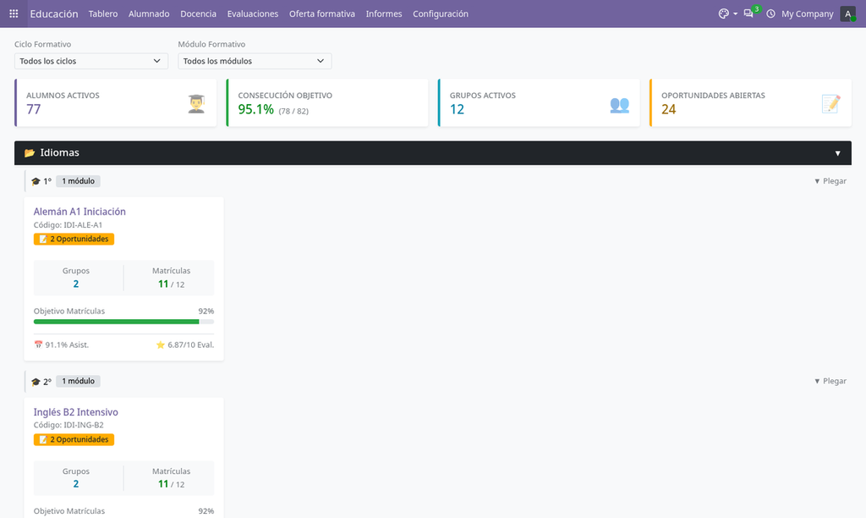Screen dimensions: 866x518
Task: Open the color palette theme icon
Action: tap(723, 14)
